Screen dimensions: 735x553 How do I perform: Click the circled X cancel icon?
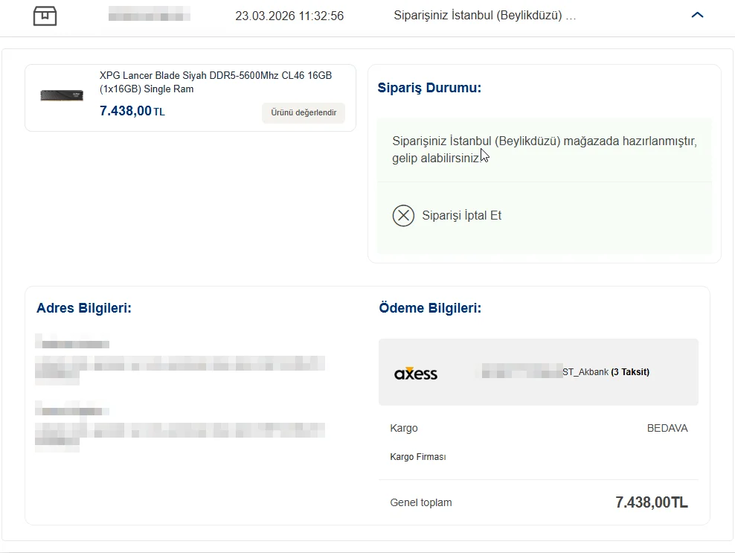(403, 216)
